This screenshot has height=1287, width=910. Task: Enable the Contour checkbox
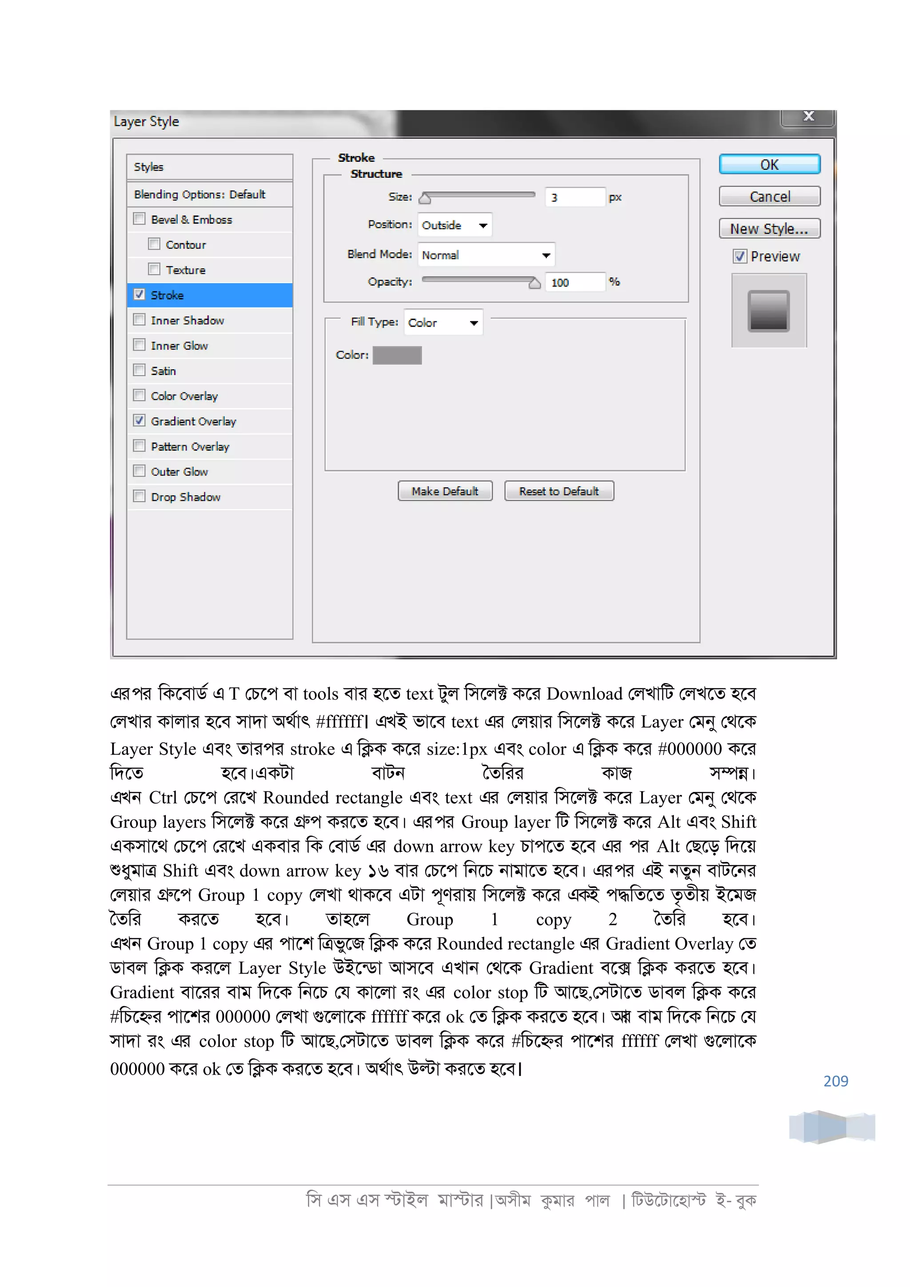[154, 244]
